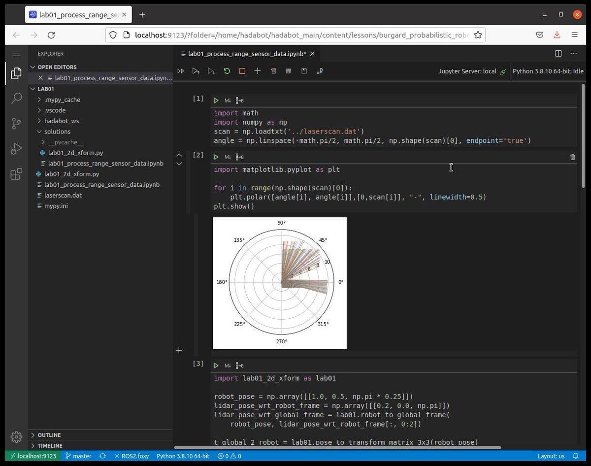Split the editor to the right
This screenshot has height=466, width=591.
[x=558, y=54]
